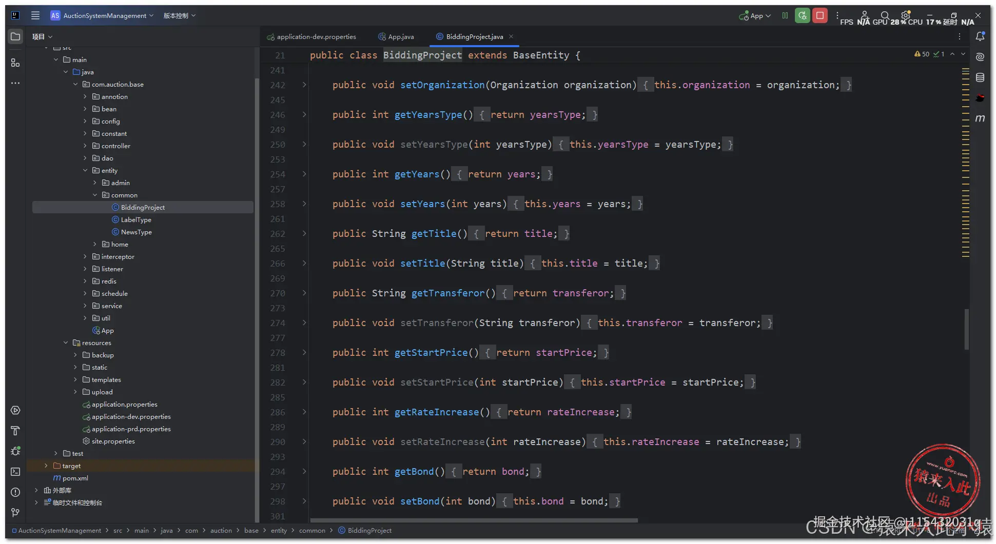Expand the controller package folder
Screen dimensions: 996x544
(x=85, y=146)
